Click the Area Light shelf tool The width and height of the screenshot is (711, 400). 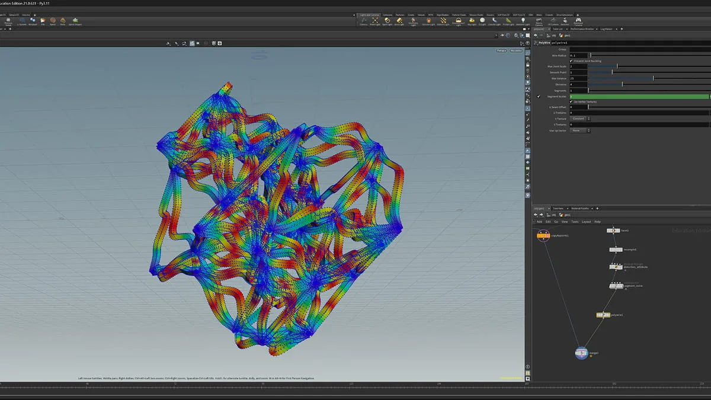400,21
